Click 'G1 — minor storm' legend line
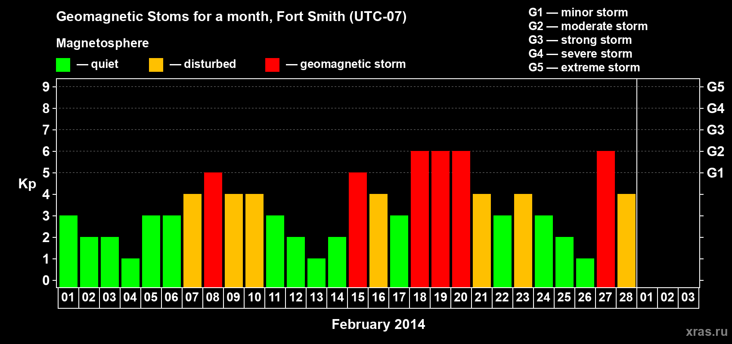The height and width of the screenshot is (344, 732). [578, 12]
